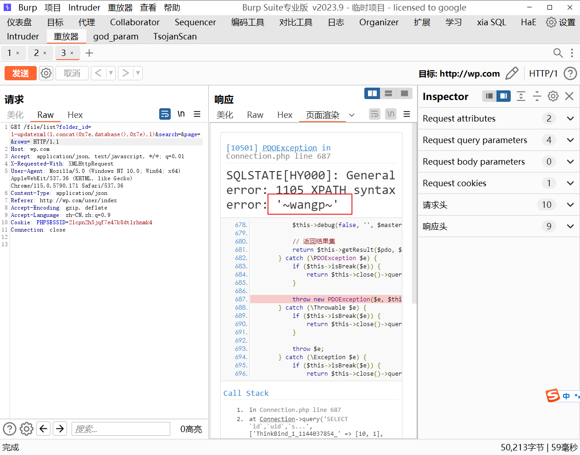The image size is (580, 455).
Task: Open Inspector settings gear
Action: tap(553, 96)
